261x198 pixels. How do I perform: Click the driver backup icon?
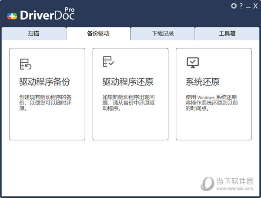[x=26, y=64]
